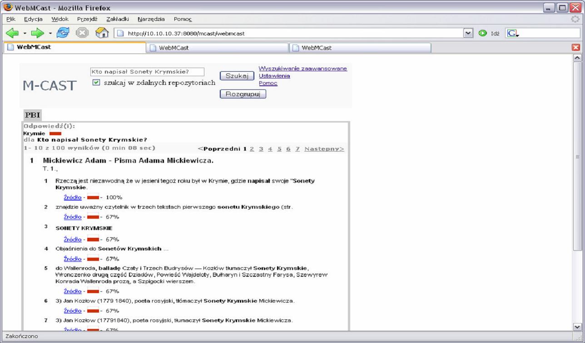Open Forward button history dropdown arrow
The image size is (585, 343).
50,34
